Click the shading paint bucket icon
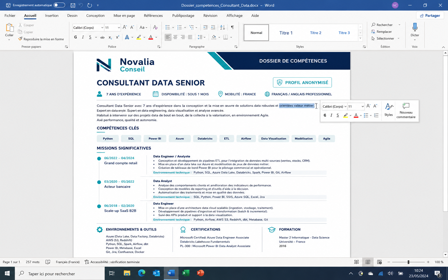 pos(214,37)
